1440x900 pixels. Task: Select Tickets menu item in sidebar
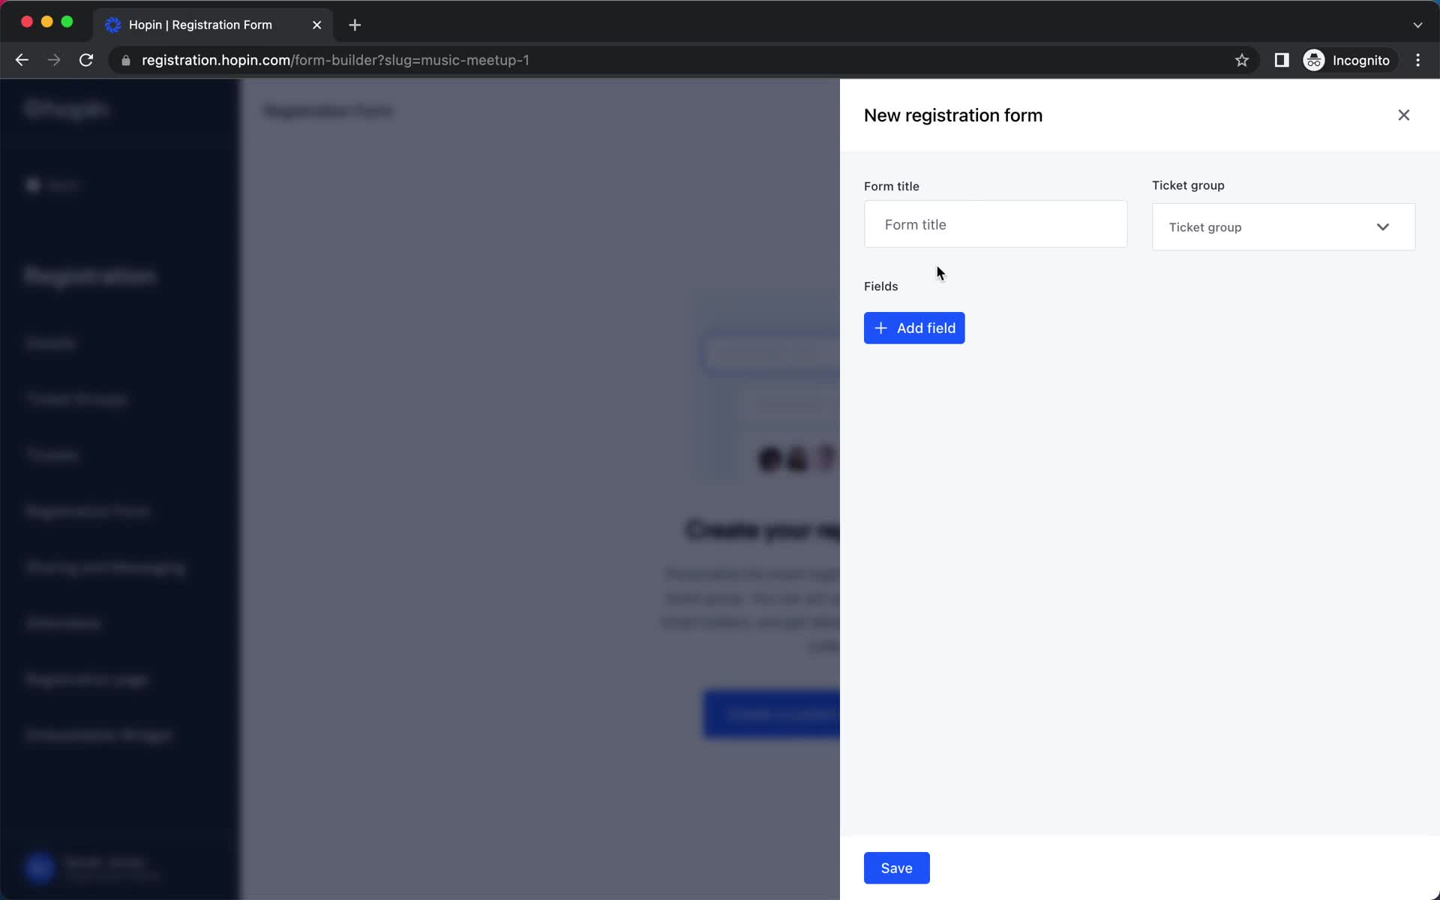[54, 455]
